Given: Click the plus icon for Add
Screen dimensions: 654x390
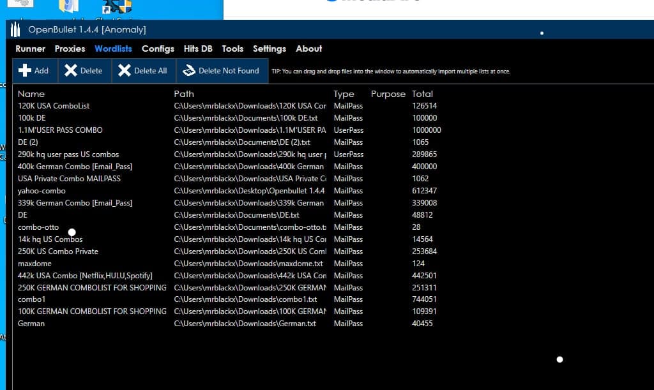Looking at the screenshot, I should coord(25,71).
